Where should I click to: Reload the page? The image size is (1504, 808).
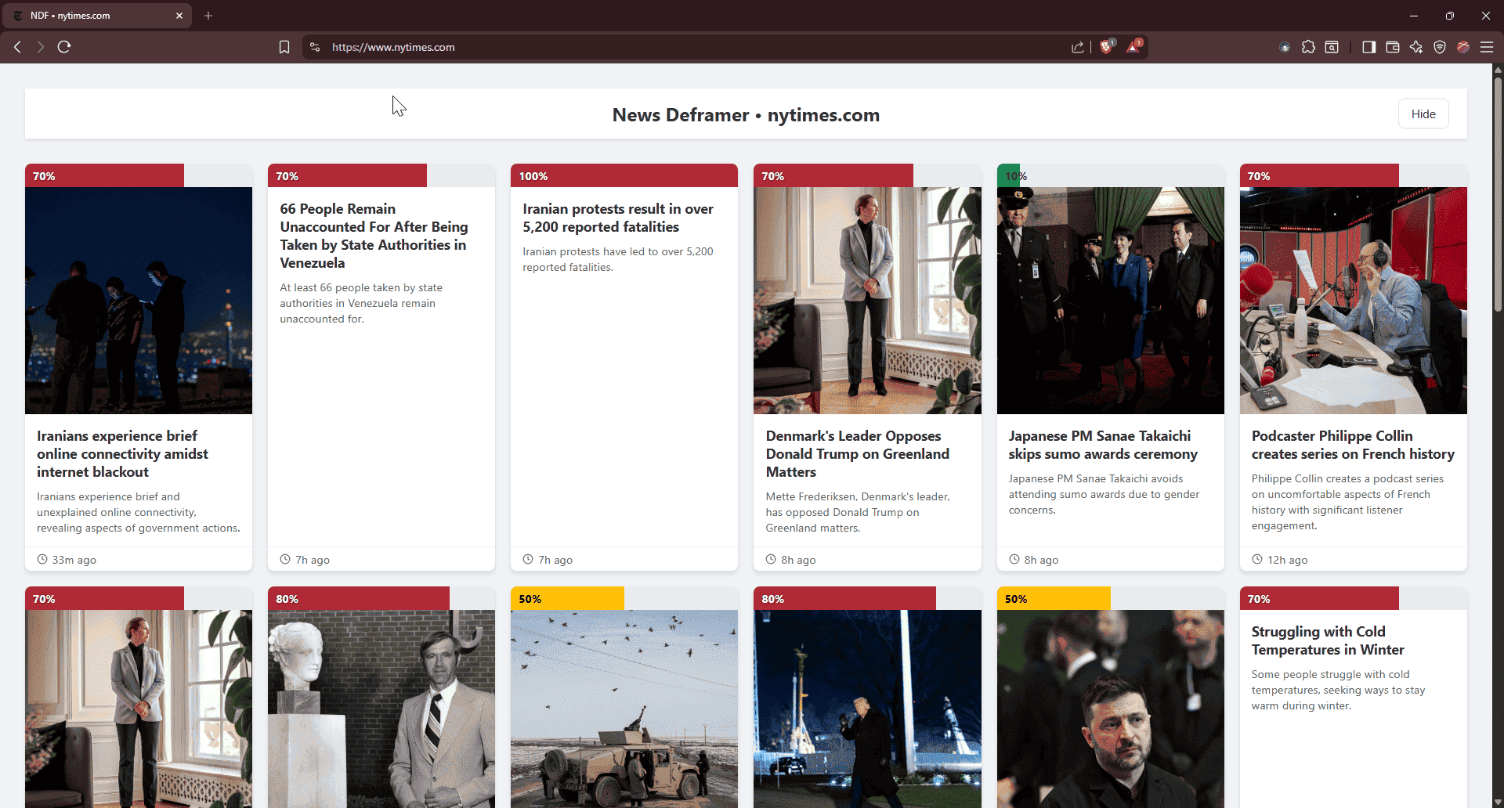64,47
